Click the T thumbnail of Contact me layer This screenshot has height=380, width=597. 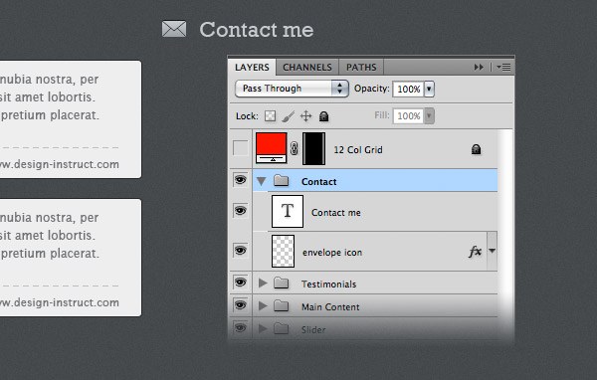coord(288,211)
